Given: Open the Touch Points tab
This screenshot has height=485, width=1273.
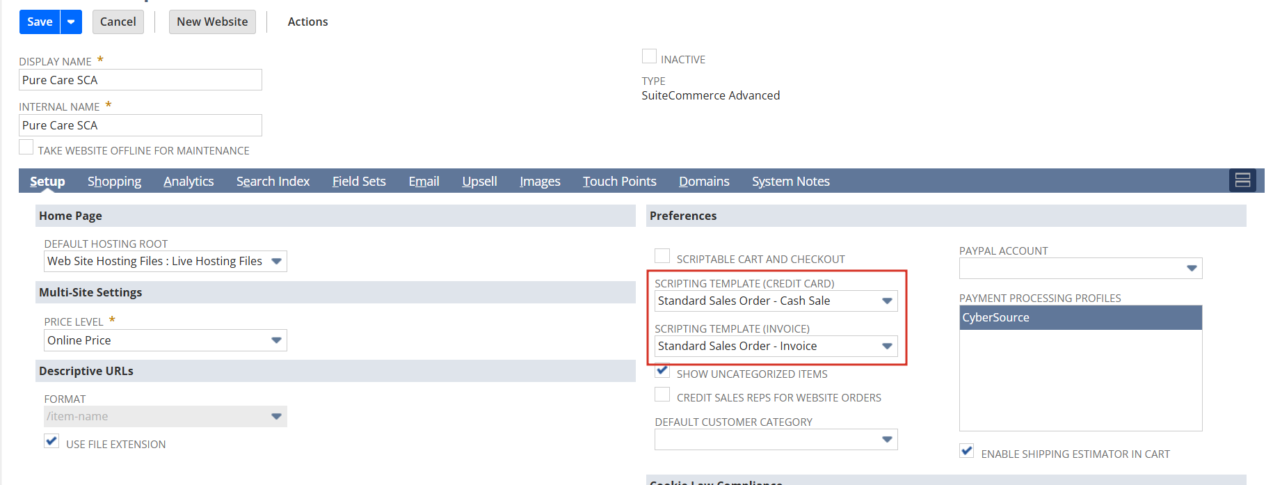Looking at the screenshot, I should coord(619,181).
